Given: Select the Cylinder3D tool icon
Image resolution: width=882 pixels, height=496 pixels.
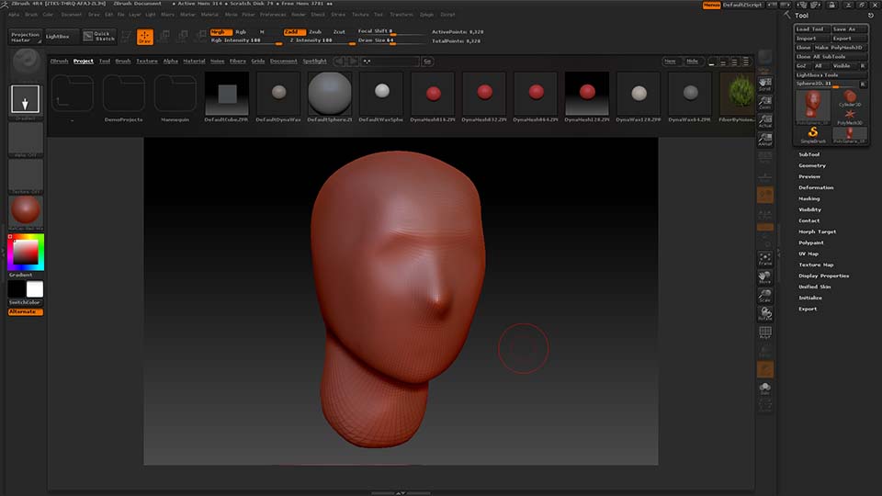Looking at the screenshot, I should (849, 99).
